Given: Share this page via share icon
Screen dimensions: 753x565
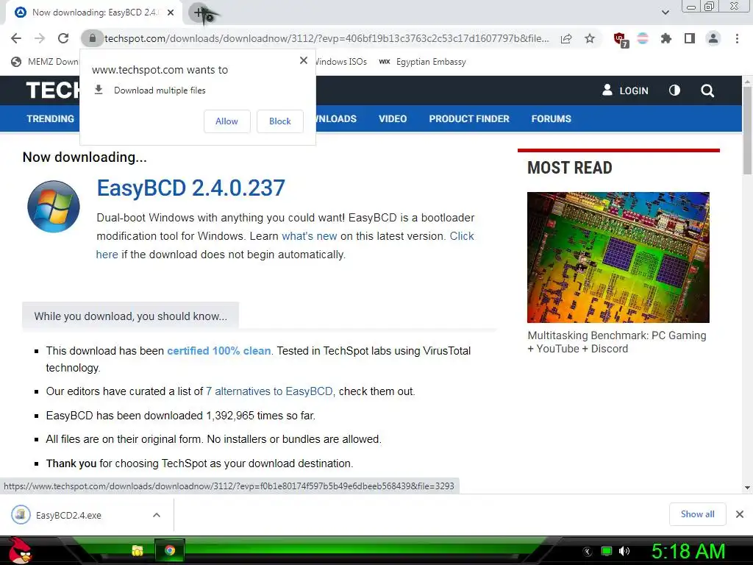Looking at the screenshot, I should 566,38.
